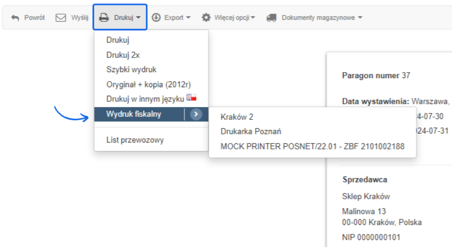Select Wydruk fiskalny menu item
This screenshot has width=452, height=249.
coord(151,114)
